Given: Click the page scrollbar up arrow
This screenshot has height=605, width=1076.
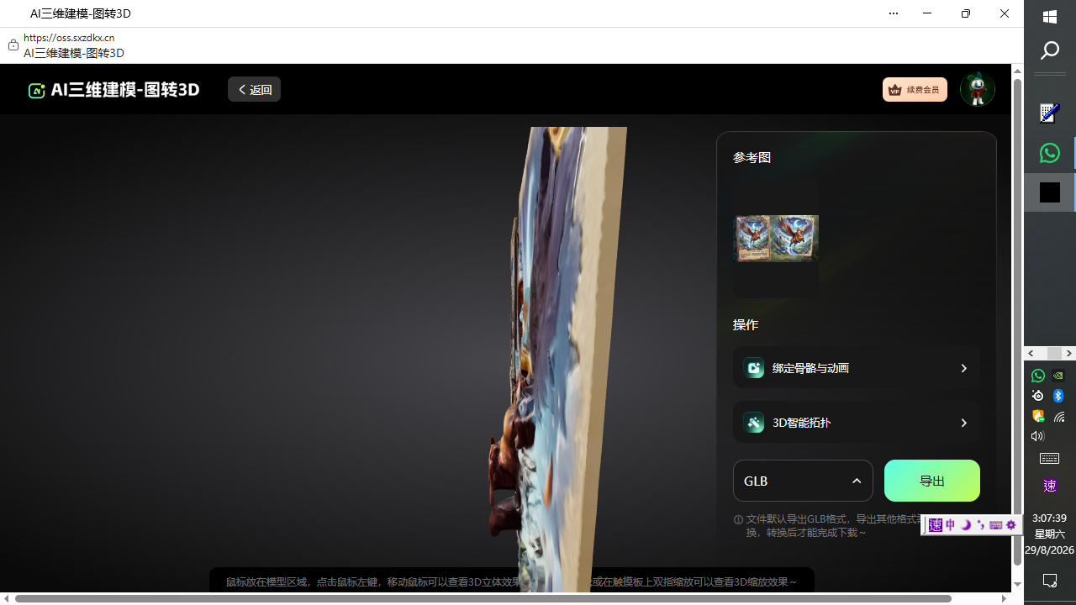Looking at the screenshot, I should point(1017,71).
